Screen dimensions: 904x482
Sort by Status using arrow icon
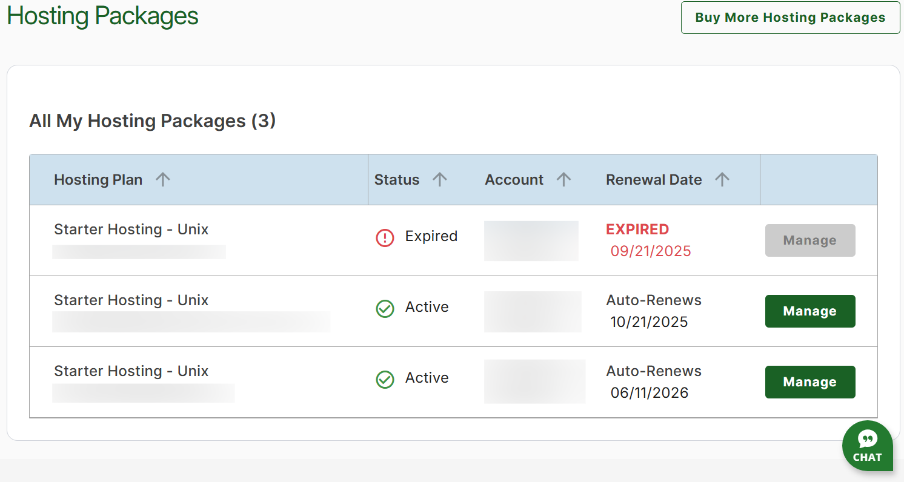tap(439, 179)
